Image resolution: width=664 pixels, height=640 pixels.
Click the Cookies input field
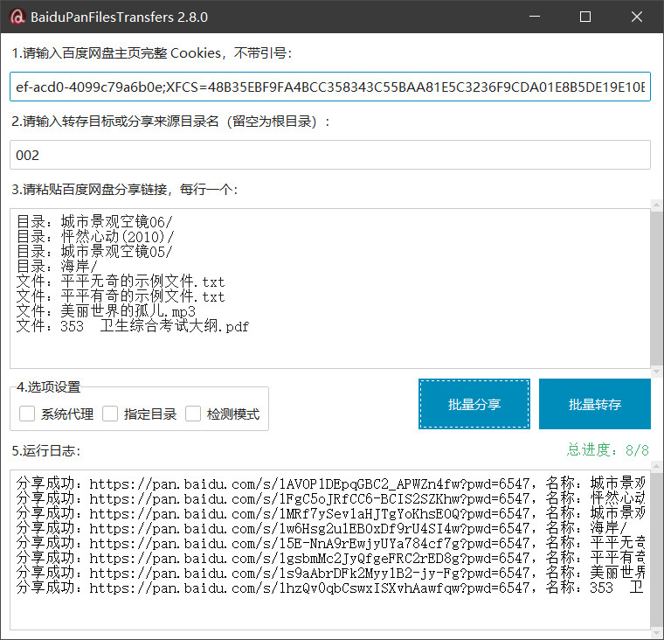click(330, 87)
